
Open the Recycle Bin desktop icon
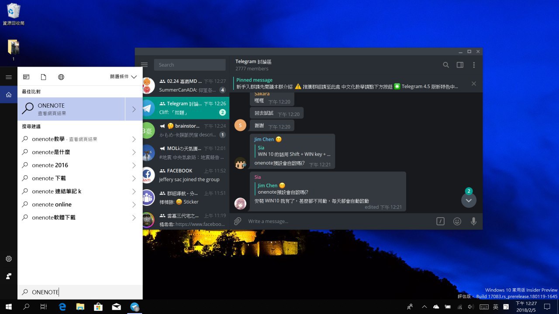(14, 14)
